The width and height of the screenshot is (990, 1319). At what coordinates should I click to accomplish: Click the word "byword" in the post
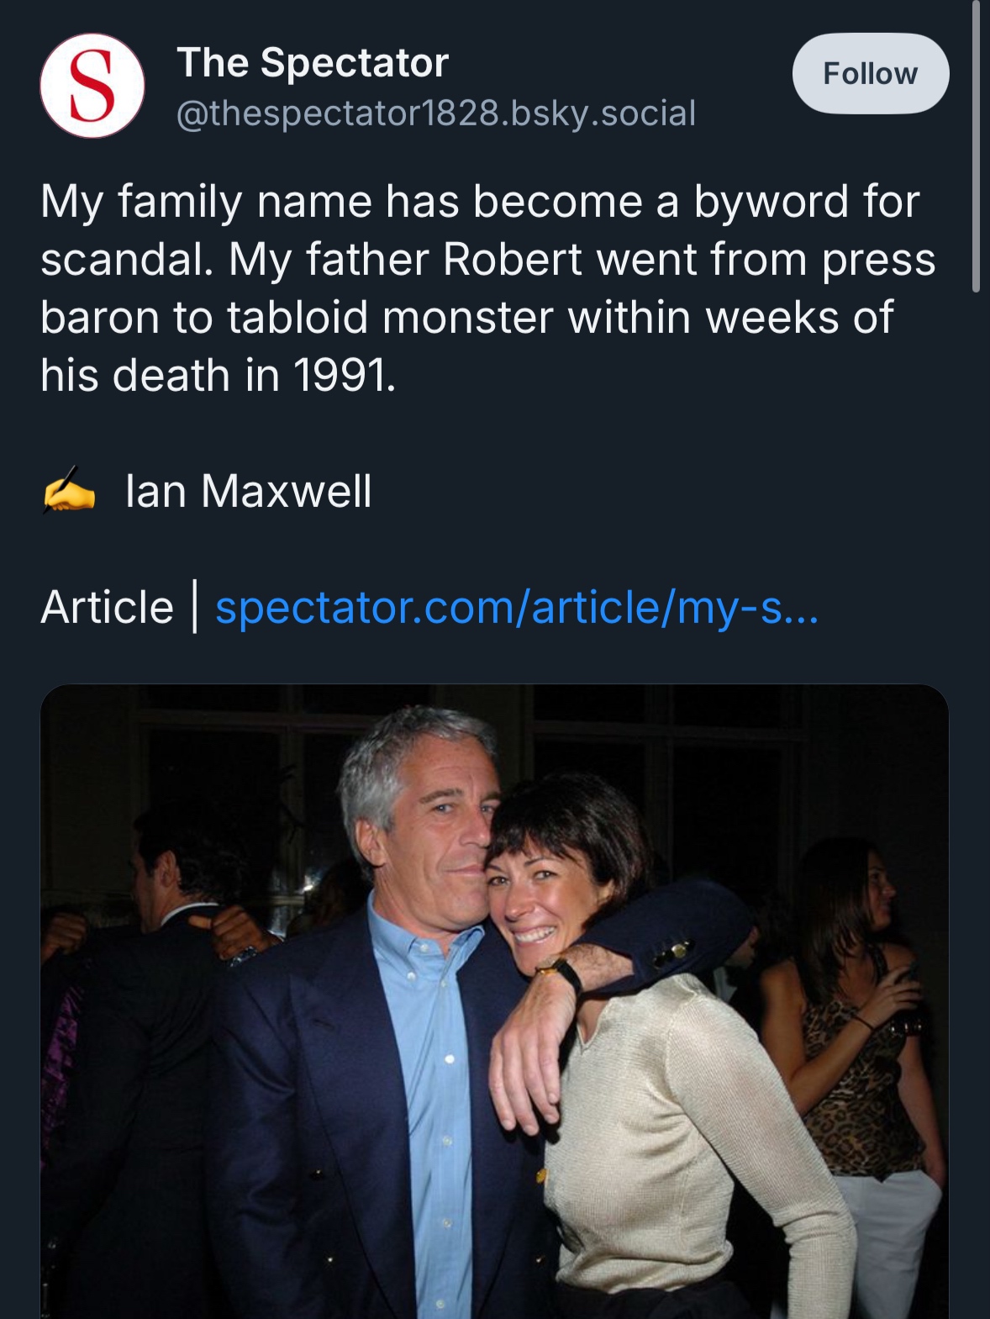pyautogui.click(x=771, y=203)
